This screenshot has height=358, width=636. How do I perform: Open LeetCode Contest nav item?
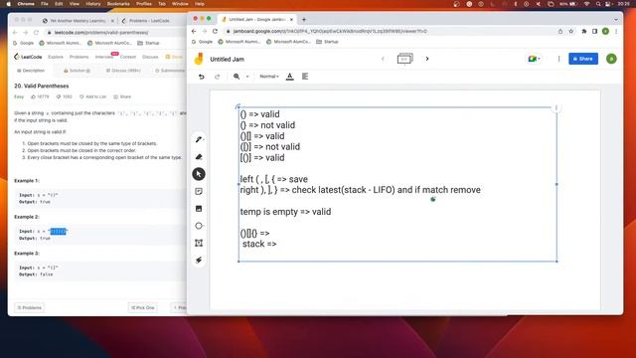[x=128, y=57]
